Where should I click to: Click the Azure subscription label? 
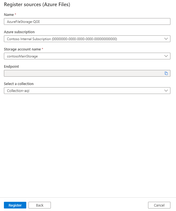pos(19,32)
